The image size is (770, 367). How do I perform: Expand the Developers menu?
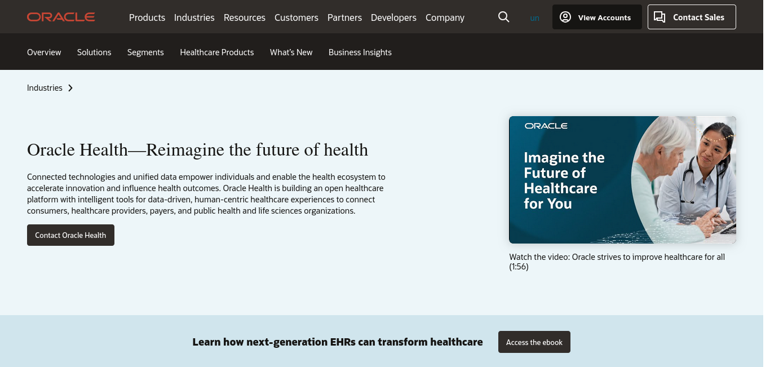point(393,17)
